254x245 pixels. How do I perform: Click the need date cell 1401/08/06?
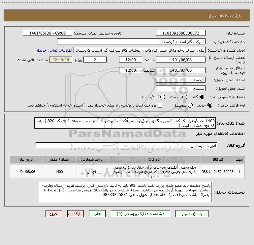click(26, 172)
